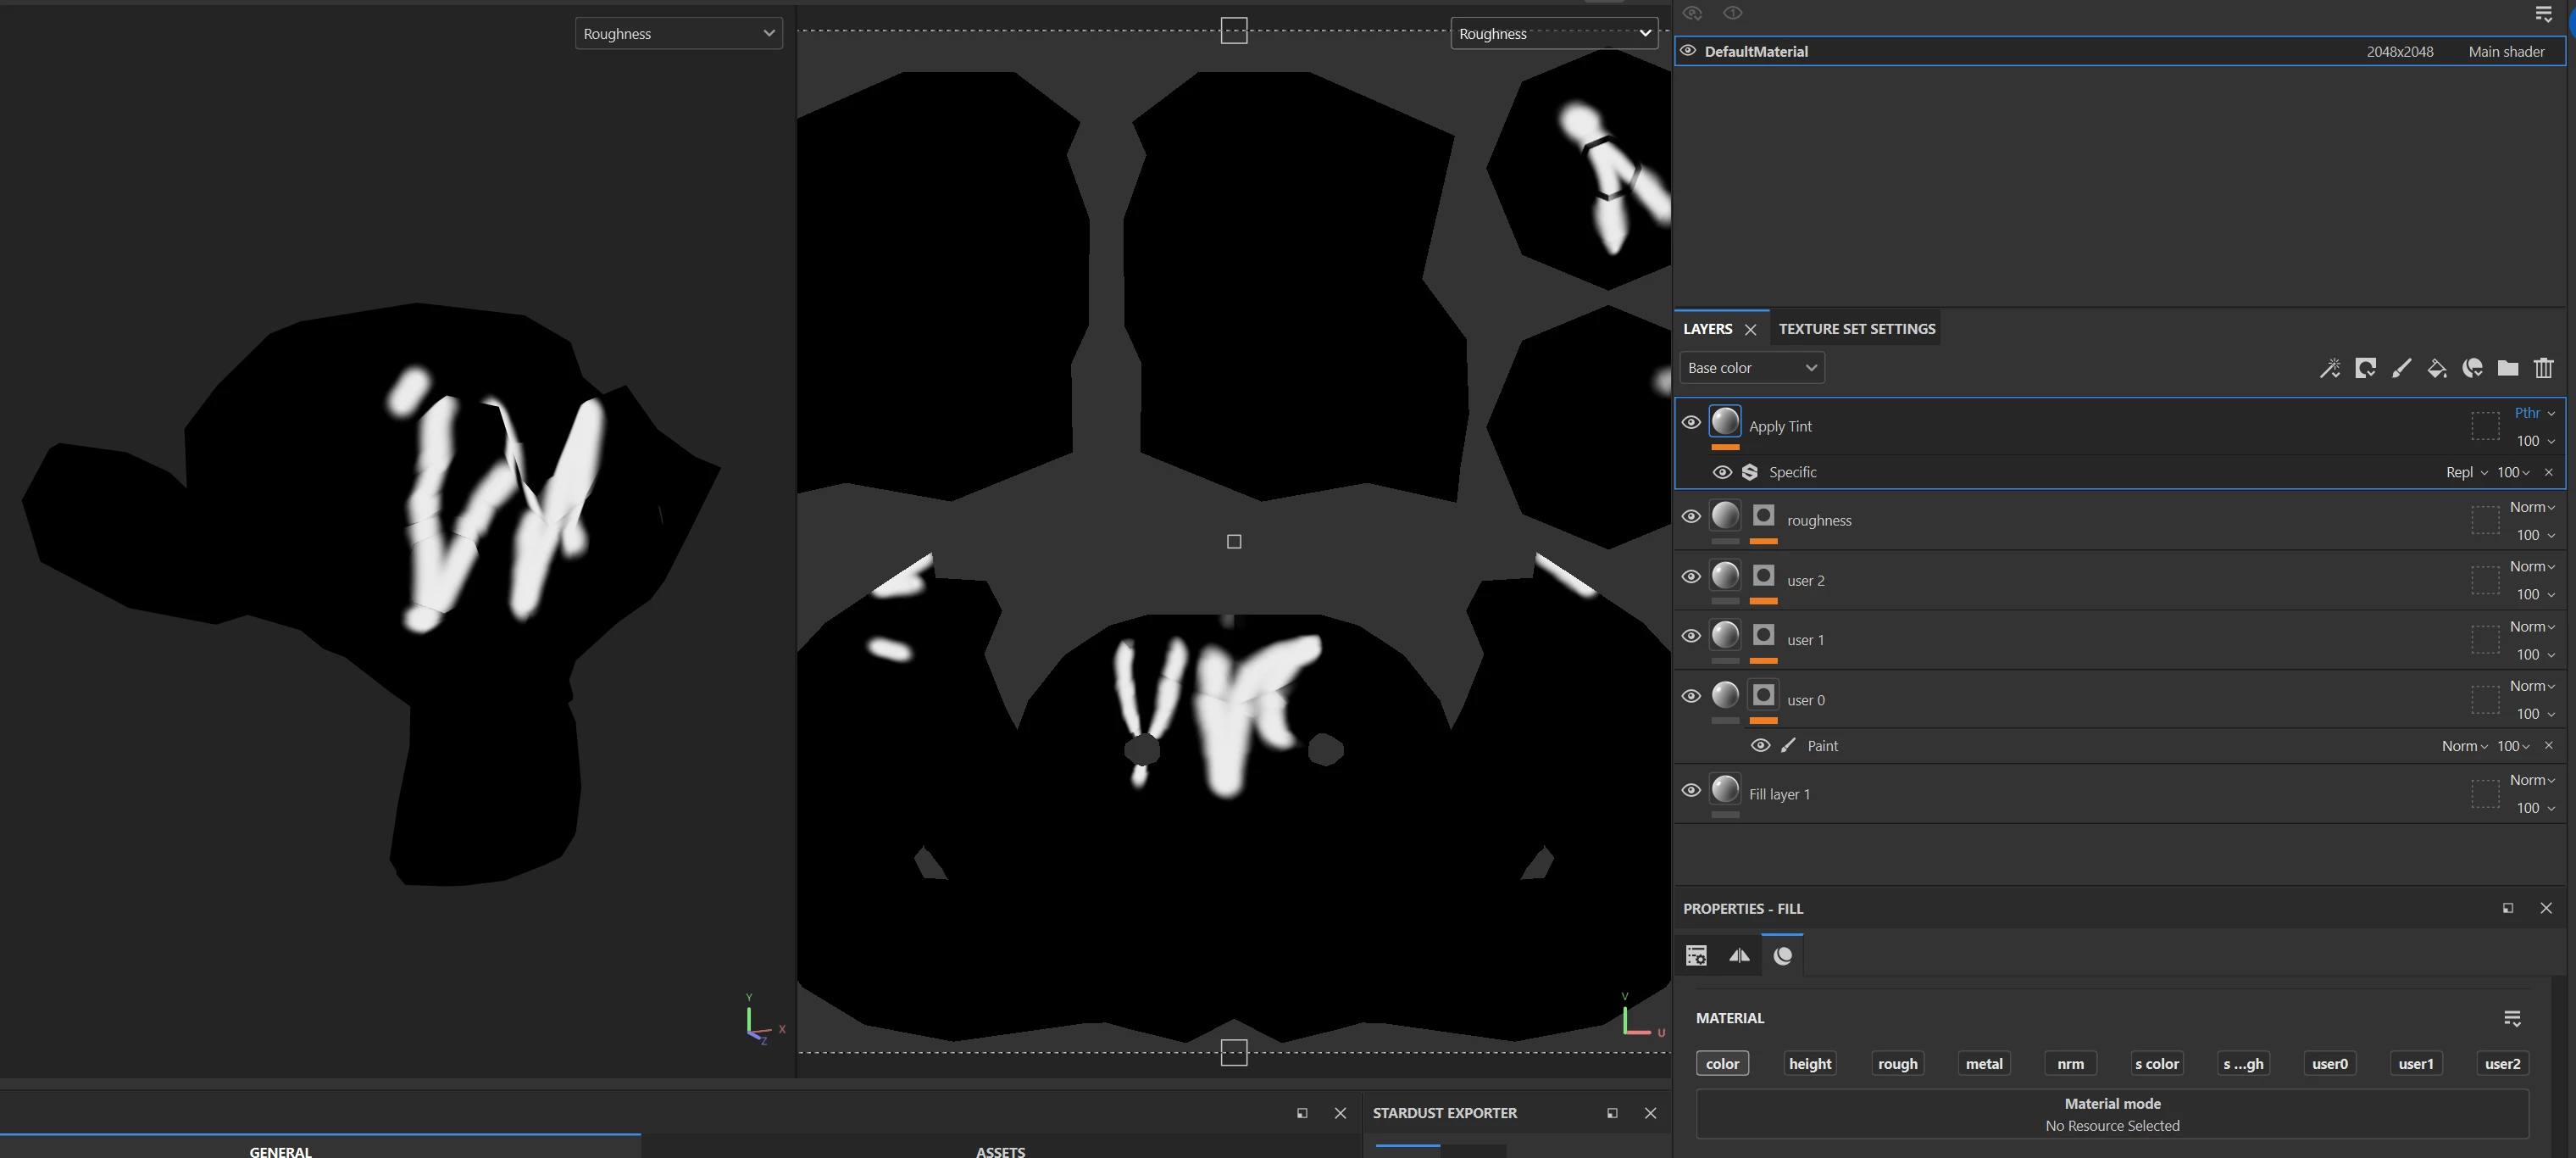This screenshot has height=1158, width=2576.
Task: Open the 3D viewport Roughness dropdown
Action: 679,33
